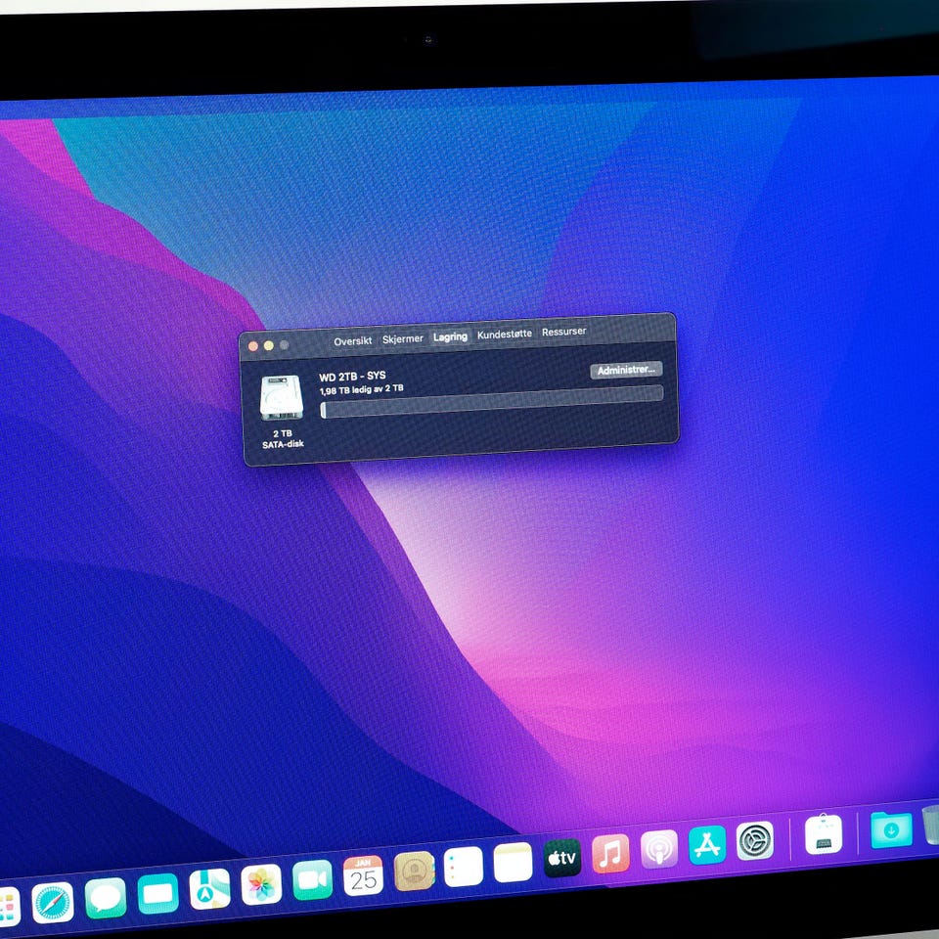Click the Launchpad icon in the dock
The height and width of the screenshot is (939, 939).
9,907
